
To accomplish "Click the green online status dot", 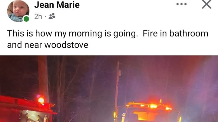I will tap(26, 19).
